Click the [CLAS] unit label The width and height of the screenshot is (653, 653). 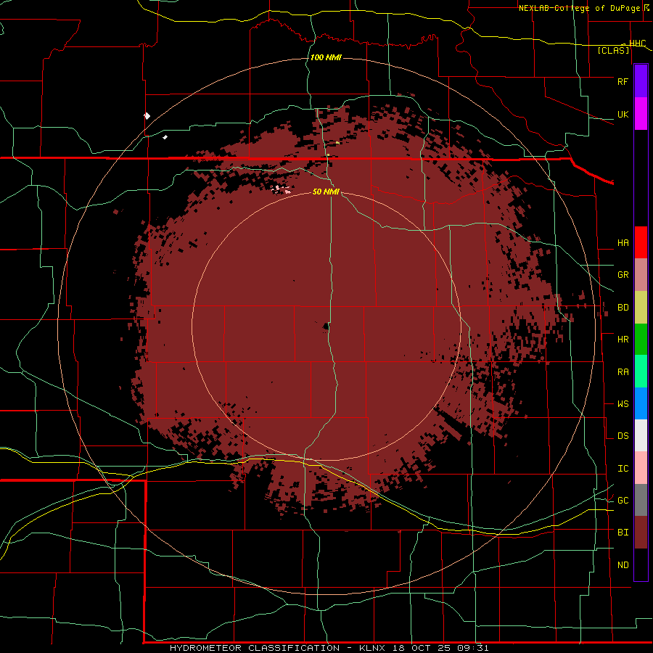613,51
